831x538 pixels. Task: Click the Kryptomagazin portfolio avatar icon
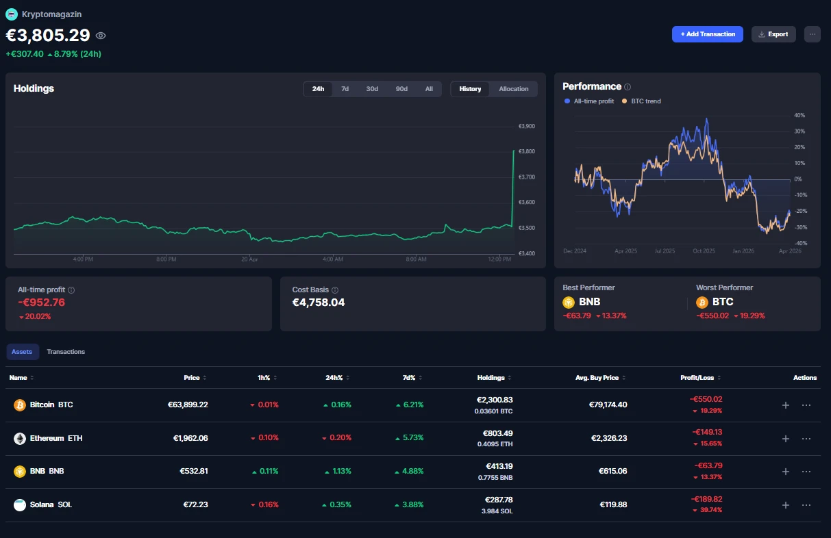pyautogui.click(x=12, y=14)
